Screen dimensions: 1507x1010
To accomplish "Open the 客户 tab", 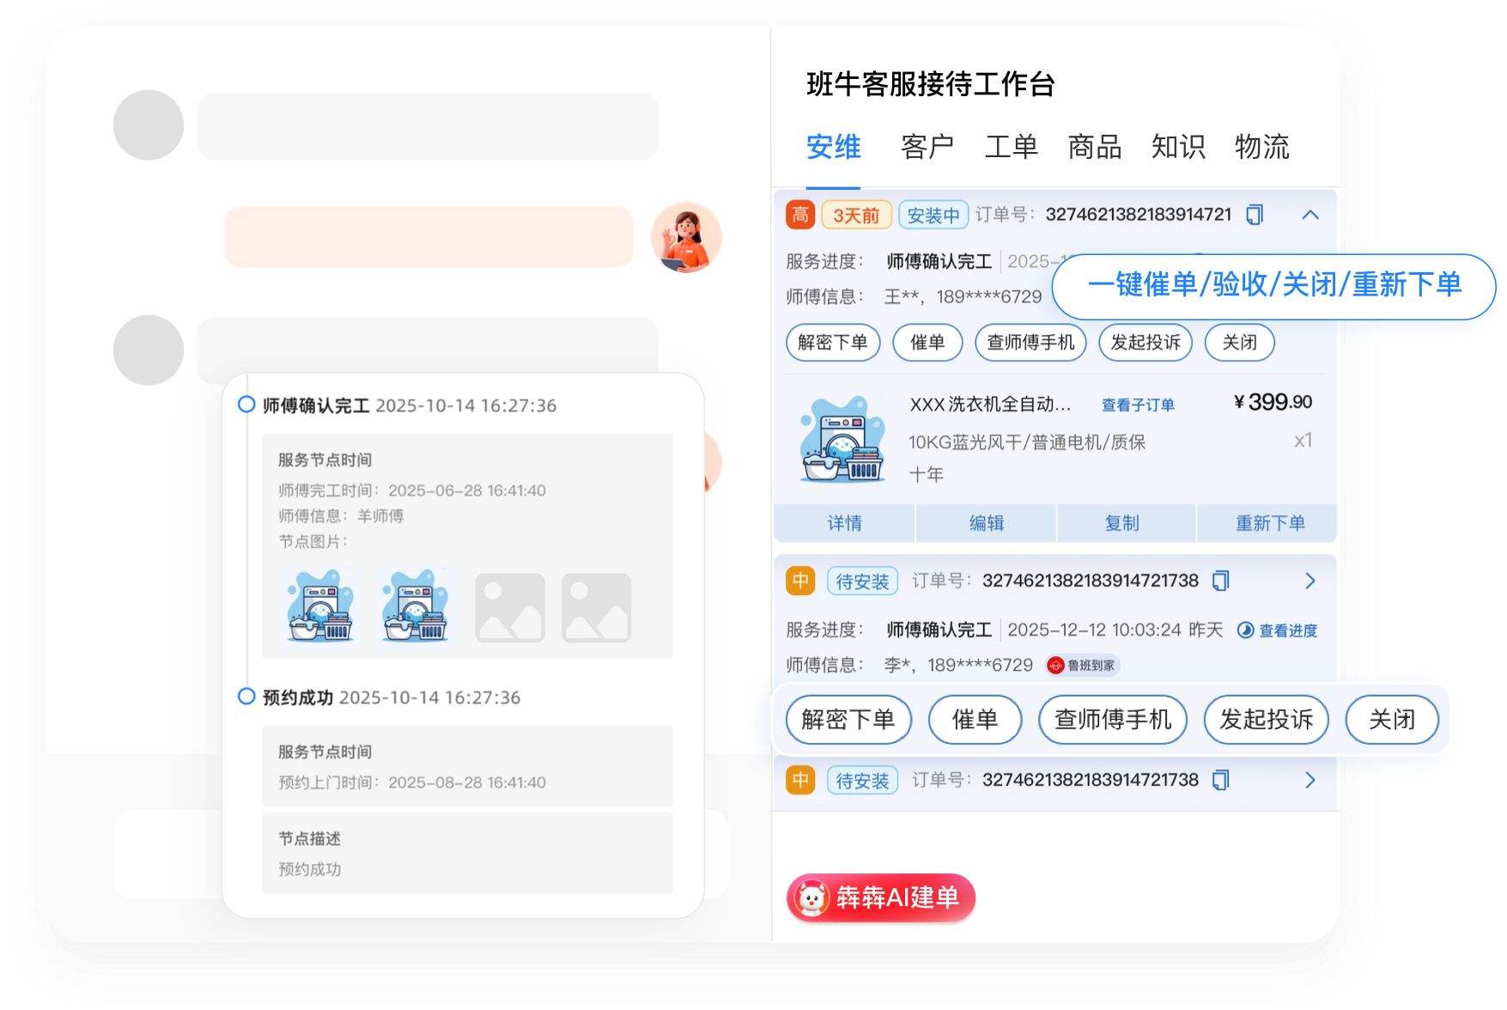I will coord(927,147).
